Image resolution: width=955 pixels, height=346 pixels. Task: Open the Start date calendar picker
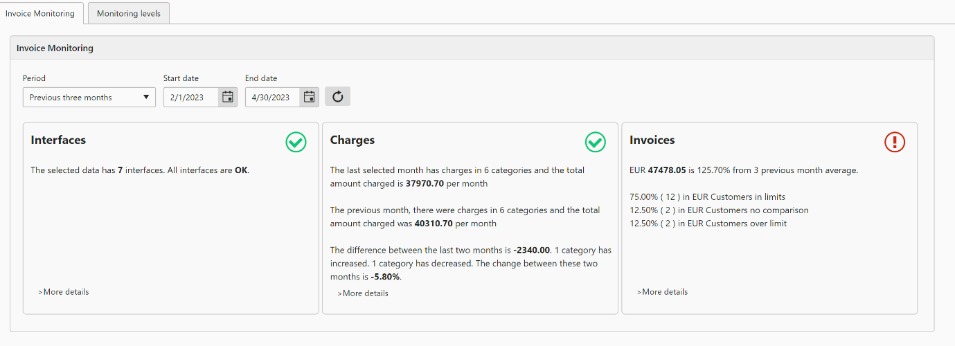(x=228, y=97)
